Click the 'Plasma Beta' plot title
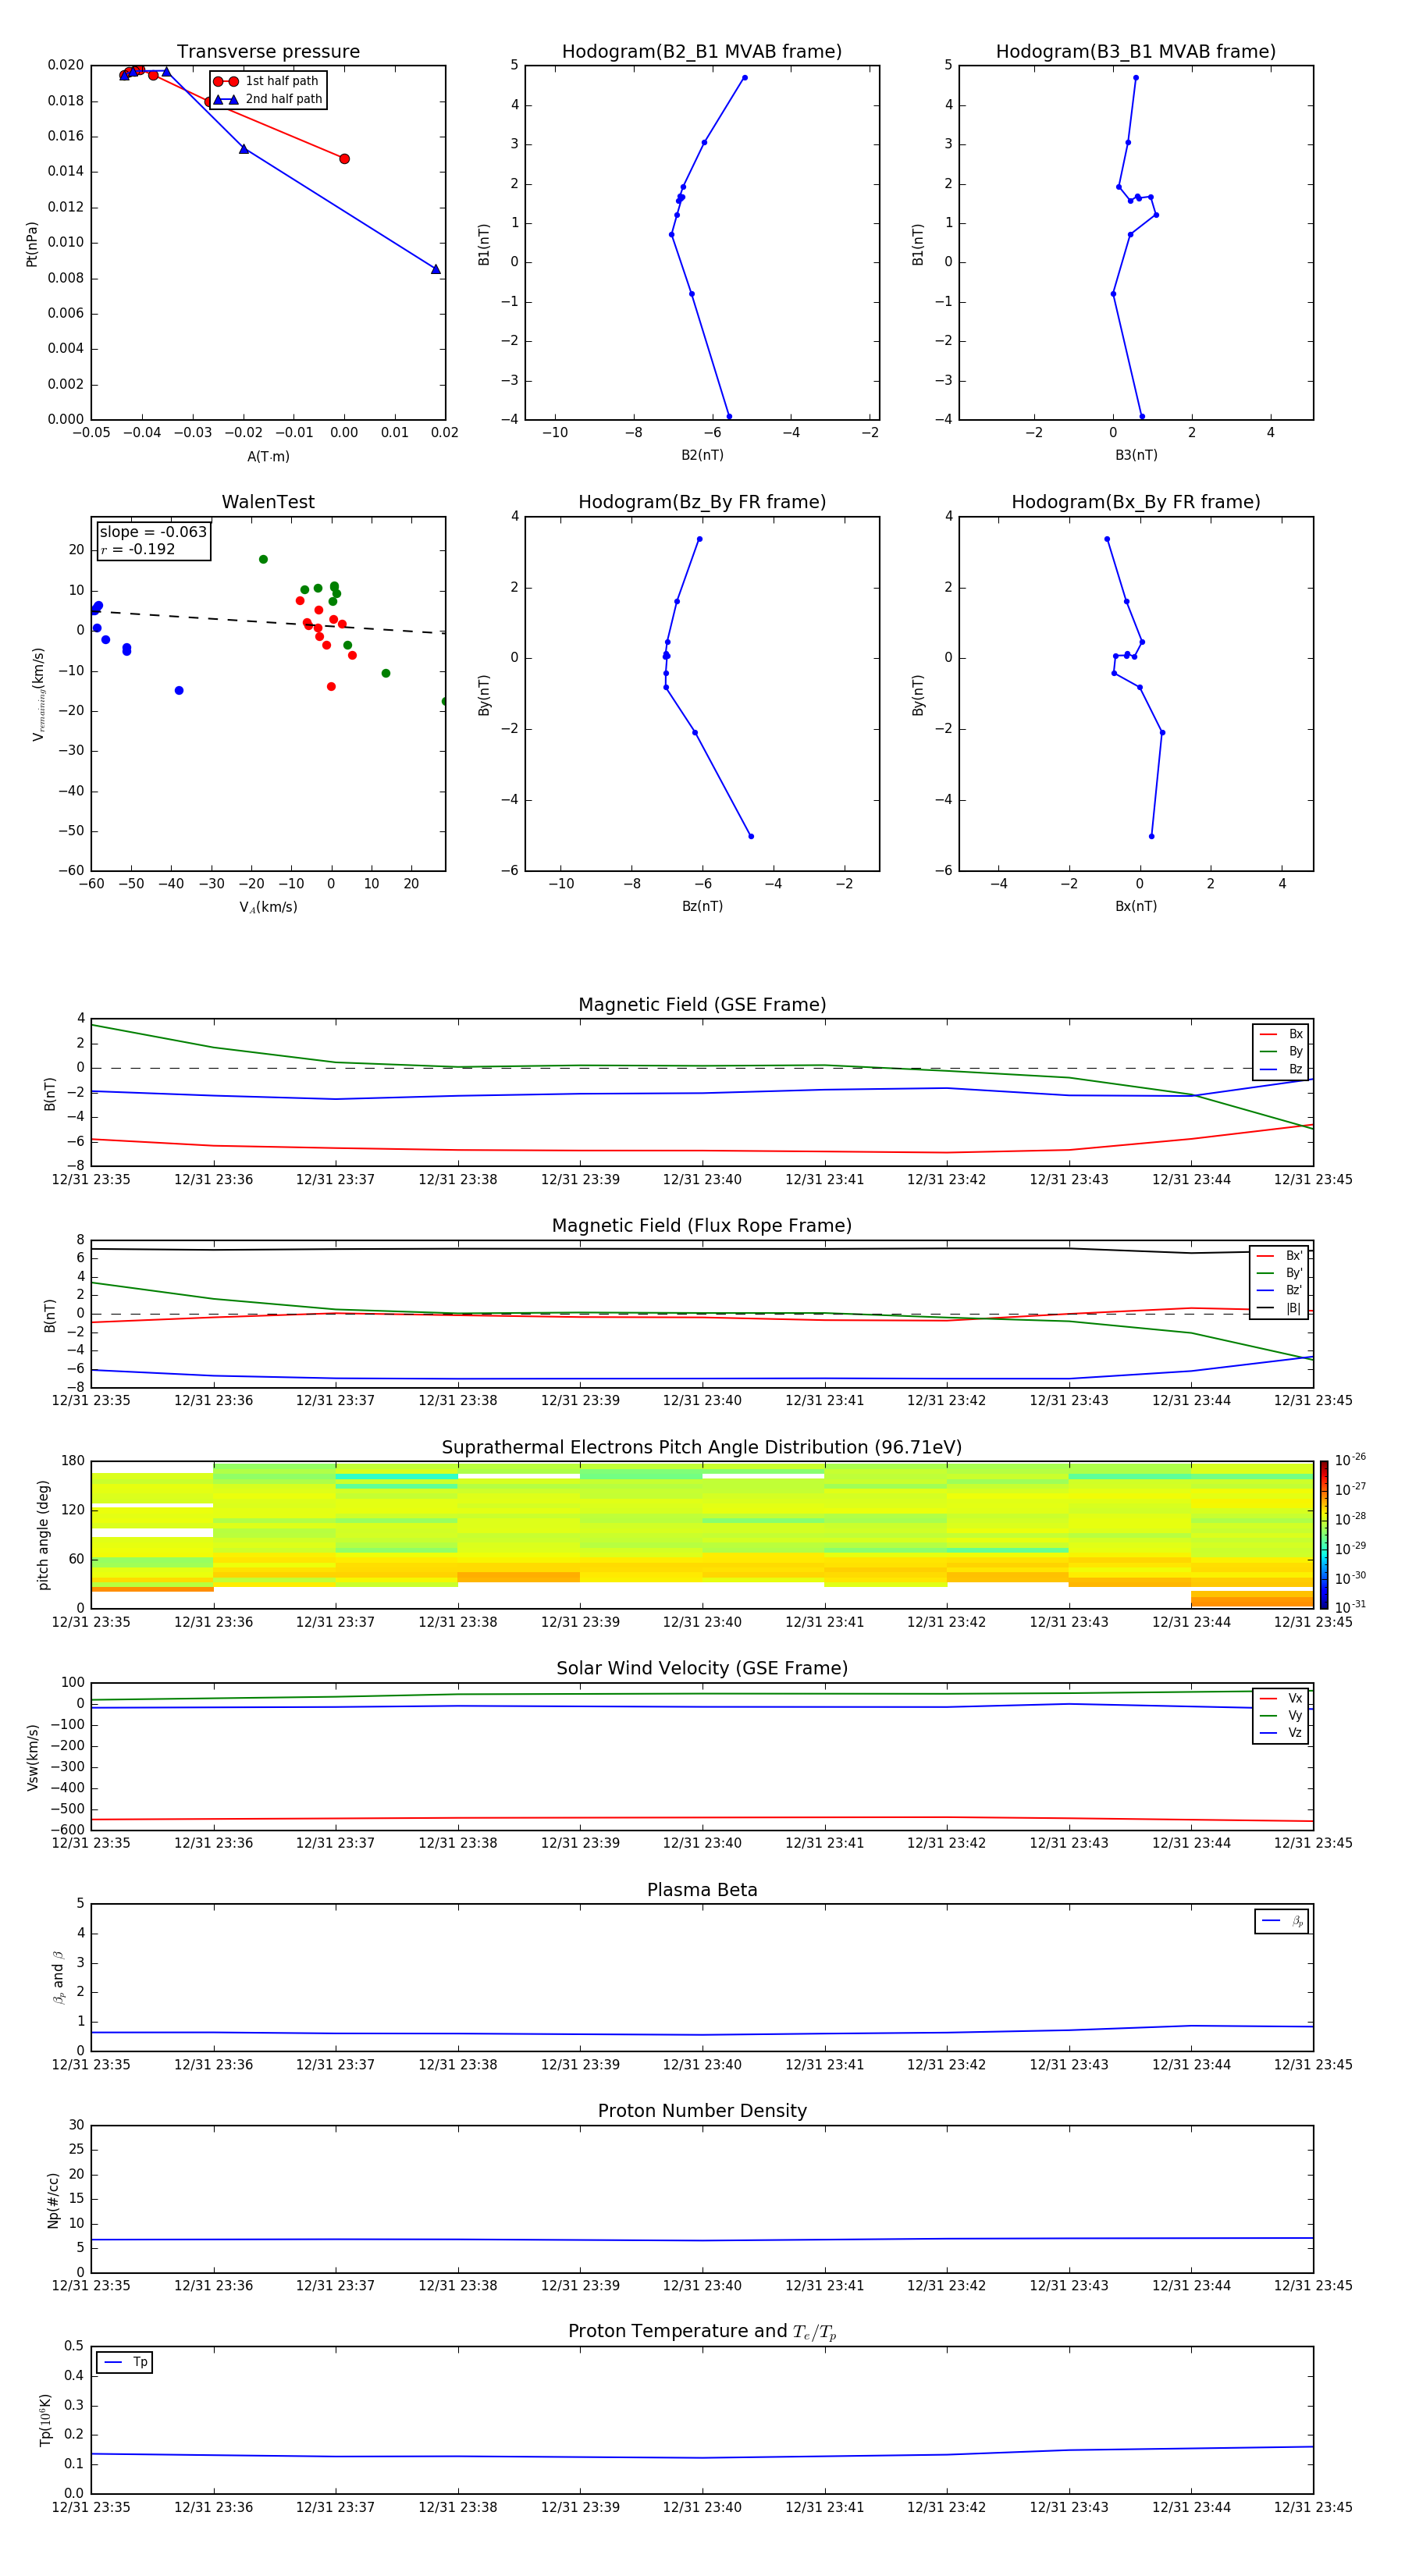Screen dimensions: 1405x2576 coord(702,1891)
